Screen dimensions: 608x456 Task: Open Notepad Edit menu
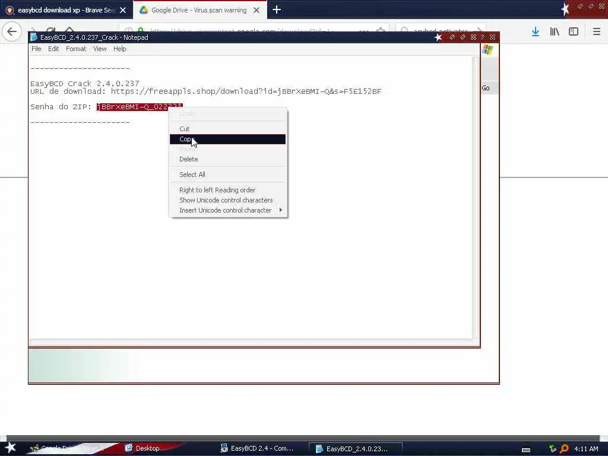[x=53, y=49]
